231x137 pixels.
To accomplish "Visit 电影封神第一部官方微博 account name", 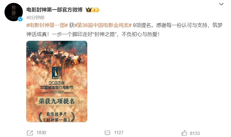I will click(x=54, y=10).
